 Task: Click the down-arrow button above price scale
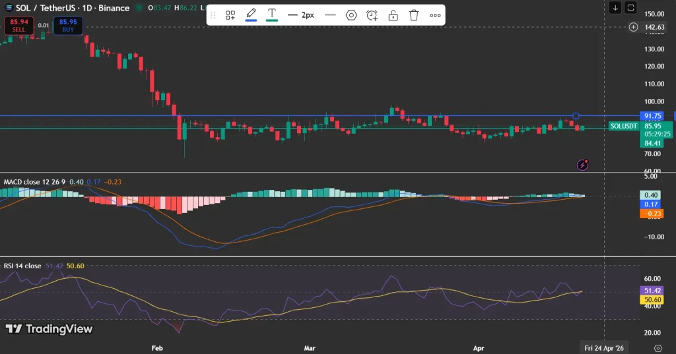615,8
